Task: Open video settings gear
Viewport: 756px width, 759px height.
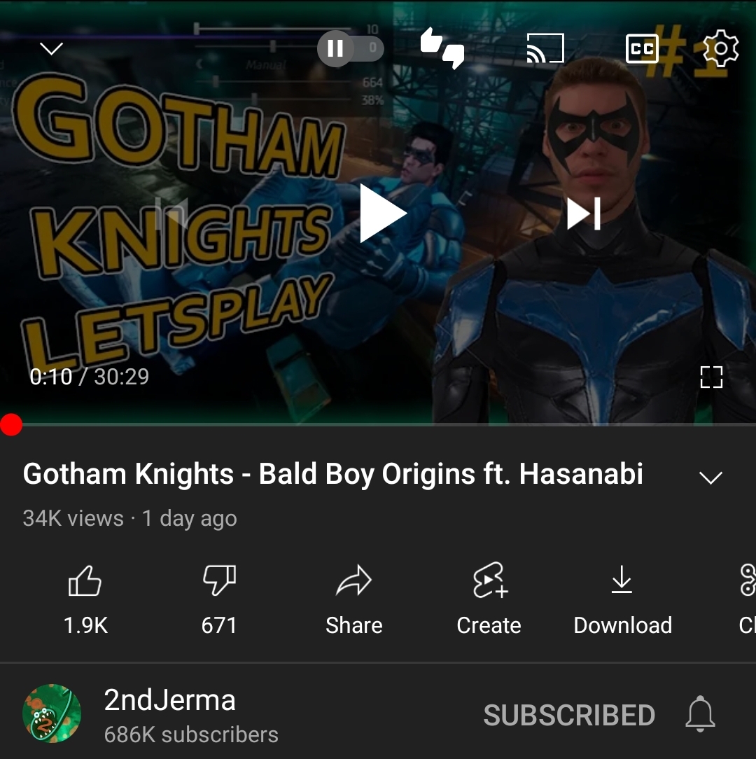Action: coord(720,48)
